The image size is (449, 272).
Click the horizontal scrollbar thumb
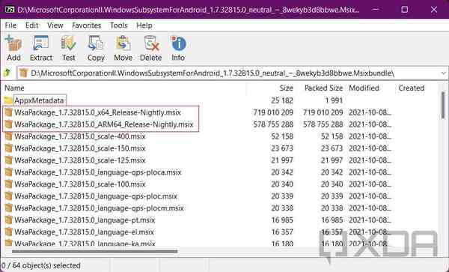click(x=94, y=252)
